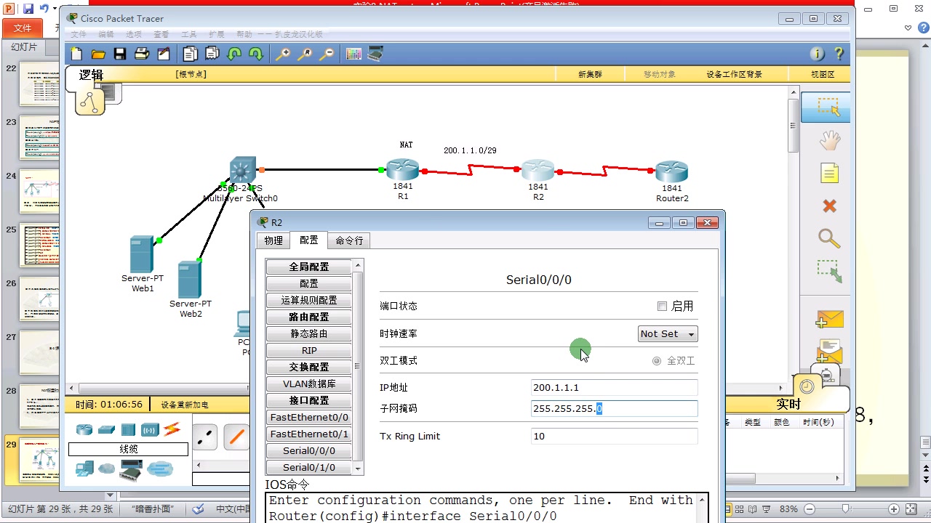Viewport: 931px width, 523px height.
Task: Open the clock rate Not Set dropdown
Action: 668,334
